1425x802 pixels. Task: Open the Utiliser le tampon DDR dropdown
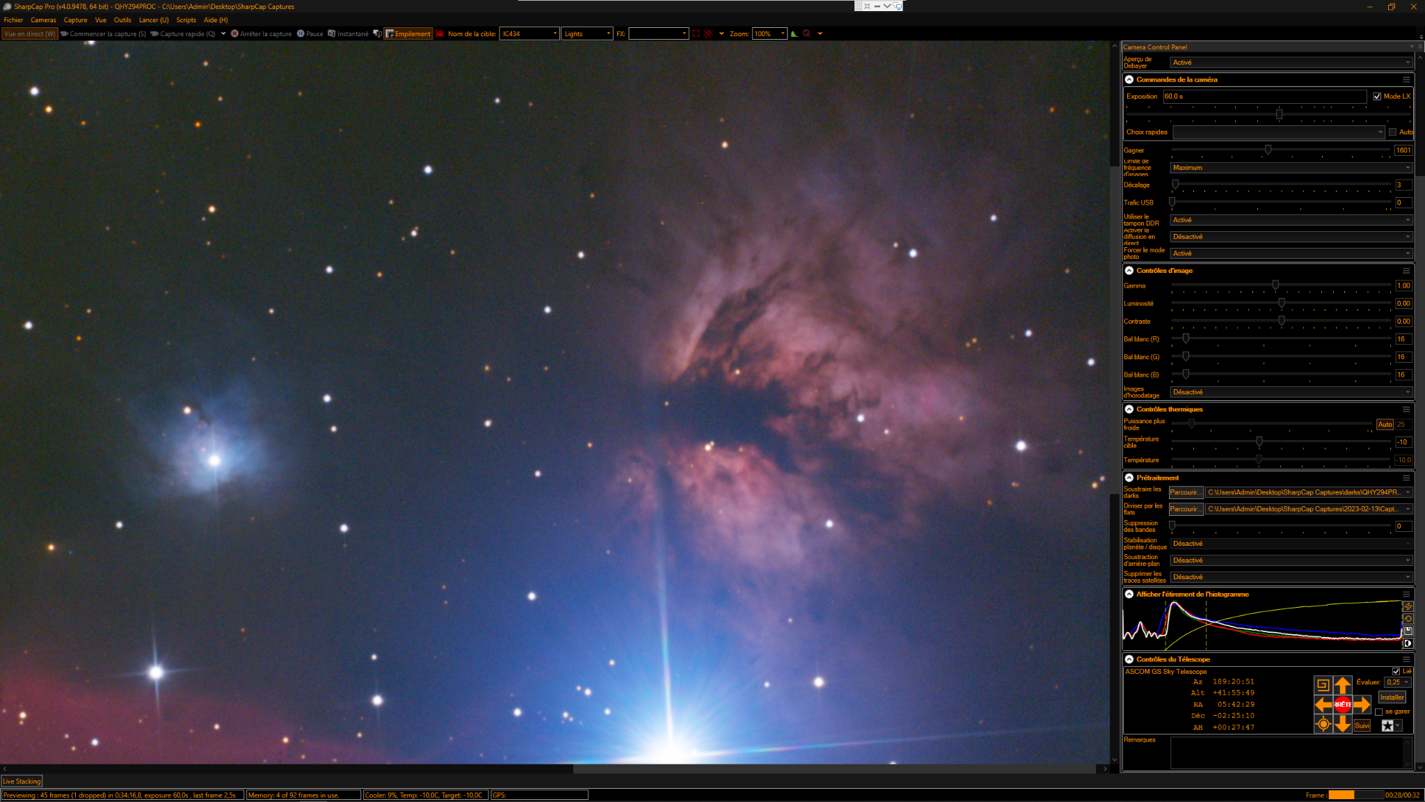pyautogui.click(x=1291, y=220)
